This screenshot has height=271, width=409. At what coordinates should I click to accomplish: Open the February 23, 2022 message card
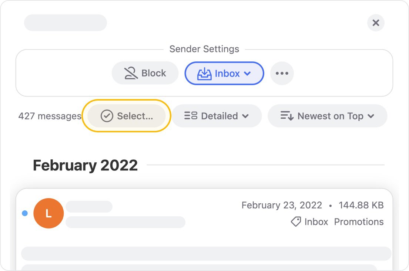[204, 229]
